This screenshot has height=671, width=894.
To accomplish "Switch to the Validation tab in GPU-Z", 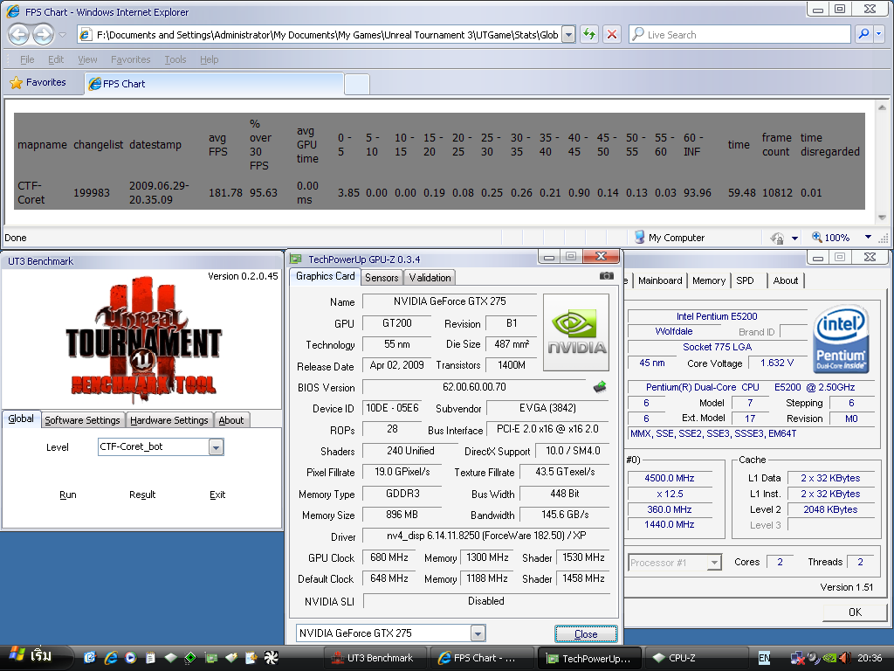I will coord(430,277).
